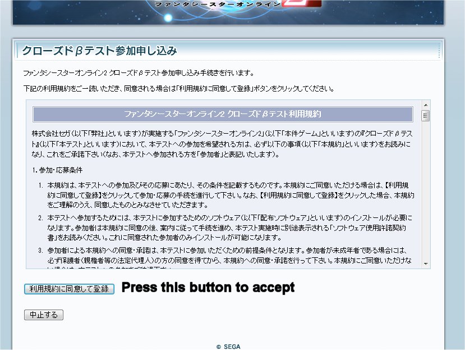Click the クローズドβテスト参加申し込み page heading

(x=100, y=51)
